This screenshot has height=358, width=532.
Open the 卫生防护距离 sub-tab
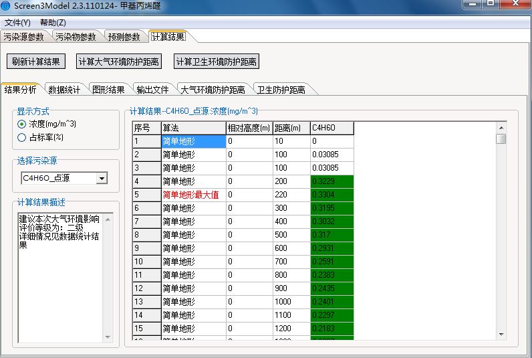pos(281,90)
